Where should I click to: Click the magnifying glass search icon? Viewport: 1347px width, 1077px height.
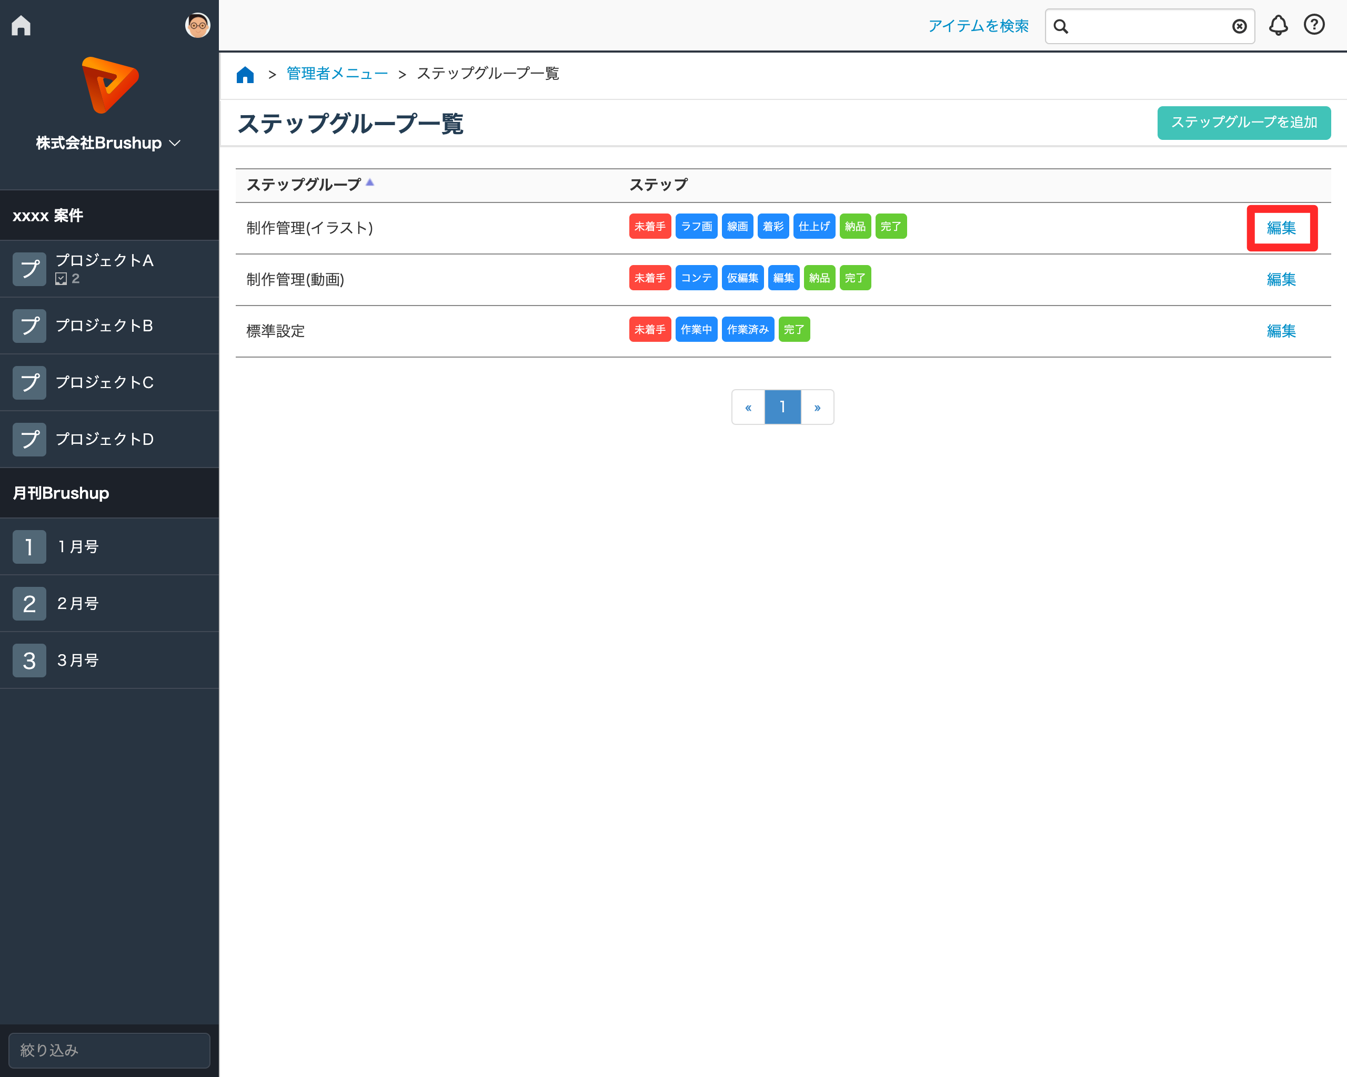(x=1061, y=26)
